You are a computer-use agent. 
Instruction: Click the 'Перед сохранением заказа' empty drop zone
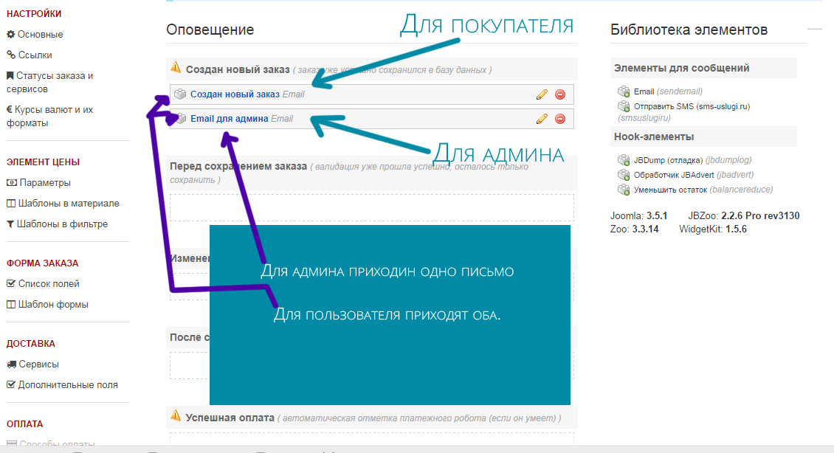pyautogui.click(x=372, y=207)
